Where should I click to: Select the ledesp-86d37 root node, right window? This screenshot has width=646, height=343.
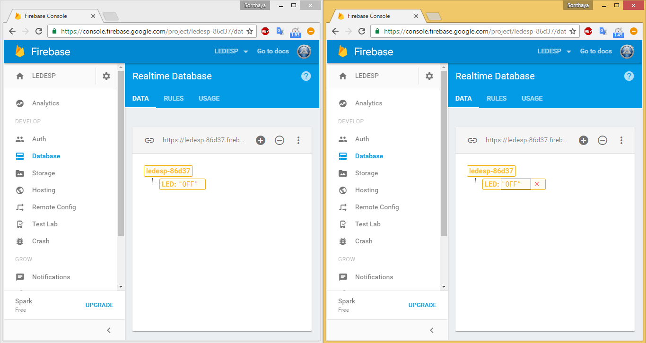coord(491,171)
